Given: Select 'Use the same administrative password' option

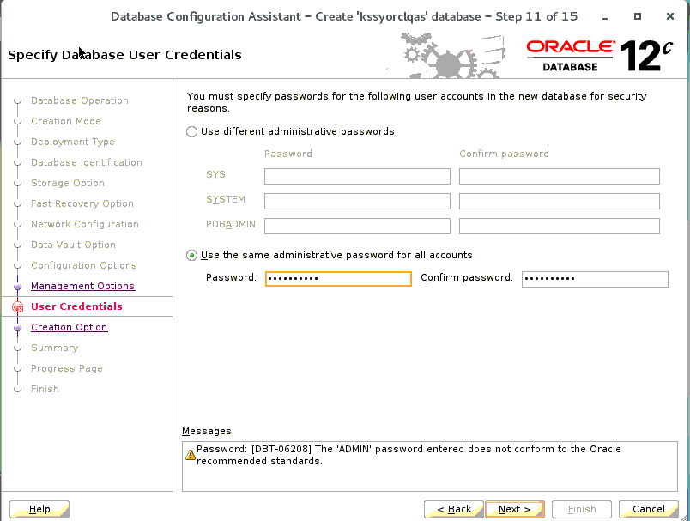Looking at the screenshot, I should pyautogui.click(x=192, y=255).
